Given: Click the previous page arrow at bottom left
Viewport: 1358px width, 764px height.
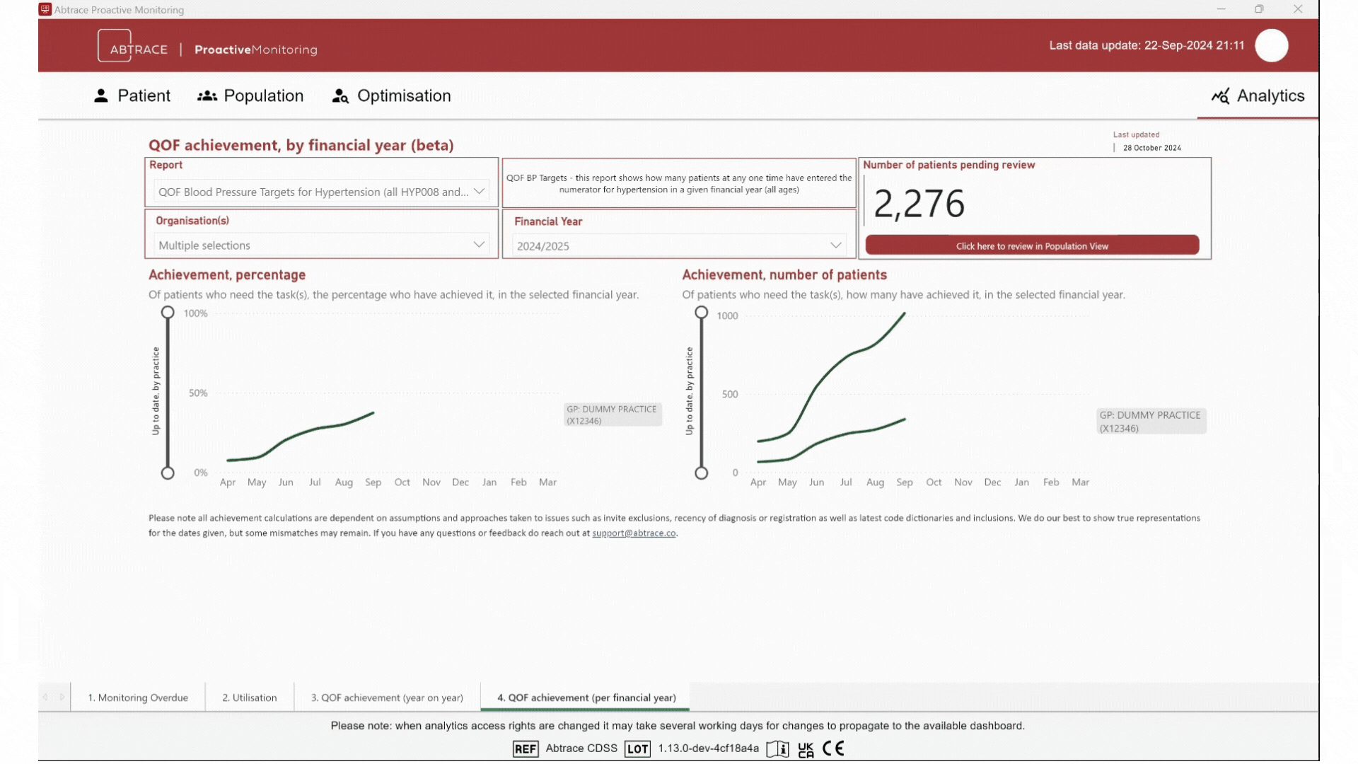Looking at the screenshot, I should click(45, 698).
